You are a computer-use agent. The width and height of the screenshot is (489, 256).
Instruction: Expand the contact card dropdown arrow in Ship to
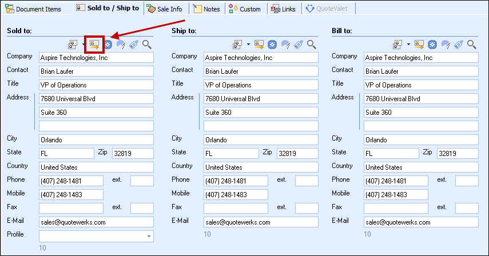(248, 44)
